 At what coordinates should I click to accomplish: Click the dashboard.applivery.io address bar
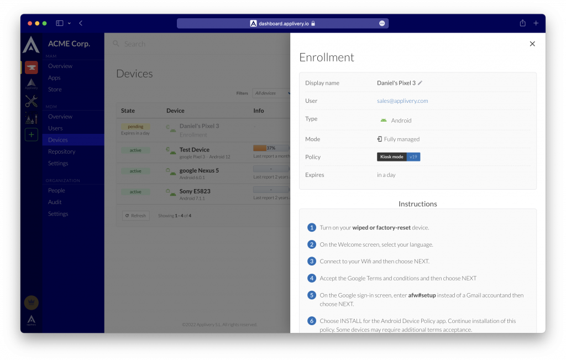[x=282, y=23]
